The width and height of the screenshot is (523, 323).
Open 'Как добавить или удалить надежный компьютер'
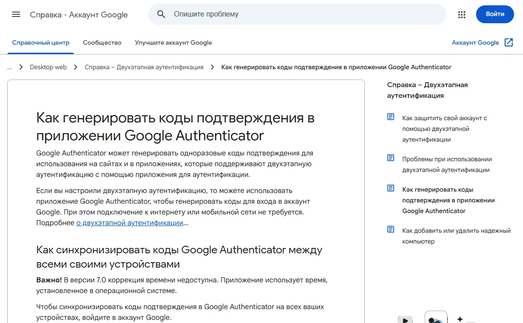point(456,236)
